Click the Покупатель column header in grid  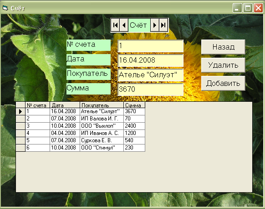(x=102, y=105)
